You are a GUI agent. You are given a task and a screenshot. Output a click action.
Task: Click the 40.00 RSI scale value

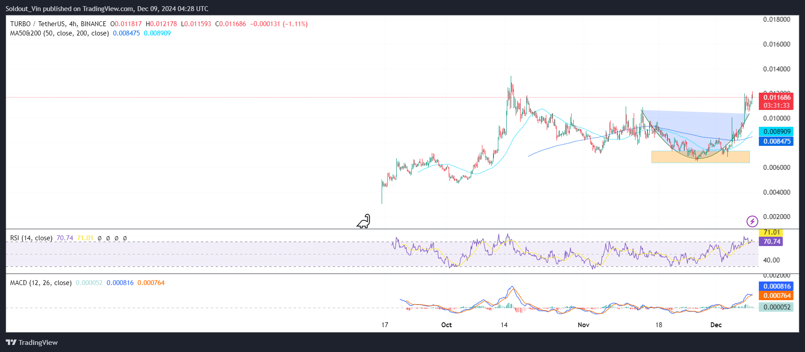coord(771,260)
